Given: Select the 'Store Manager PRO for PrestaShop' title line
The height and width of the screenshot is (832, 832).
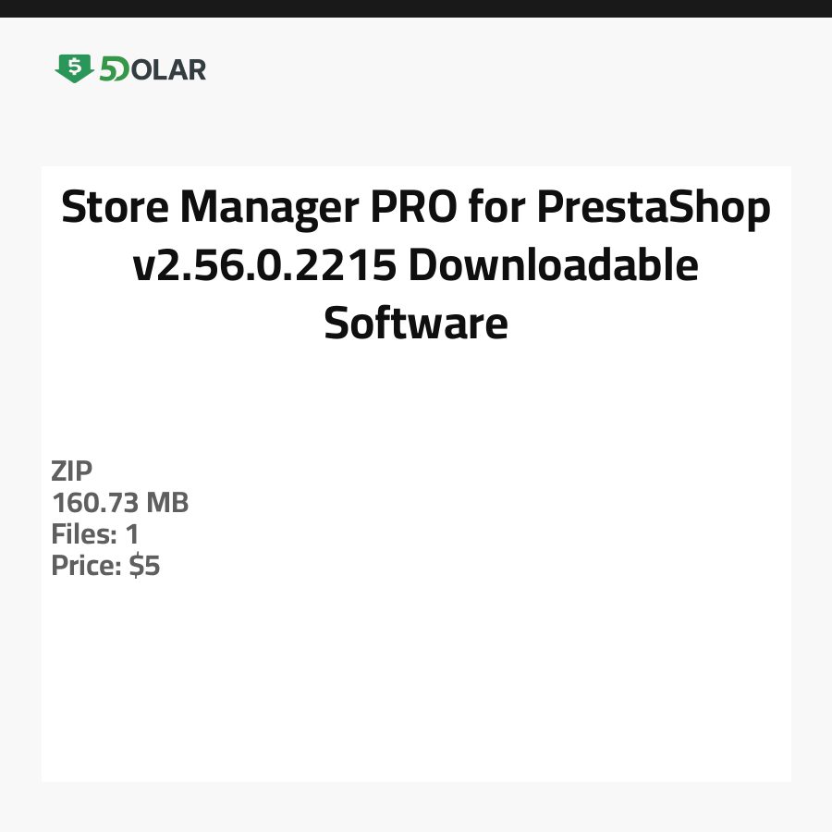Looking at the screenshot, I should tap(415, 209).
